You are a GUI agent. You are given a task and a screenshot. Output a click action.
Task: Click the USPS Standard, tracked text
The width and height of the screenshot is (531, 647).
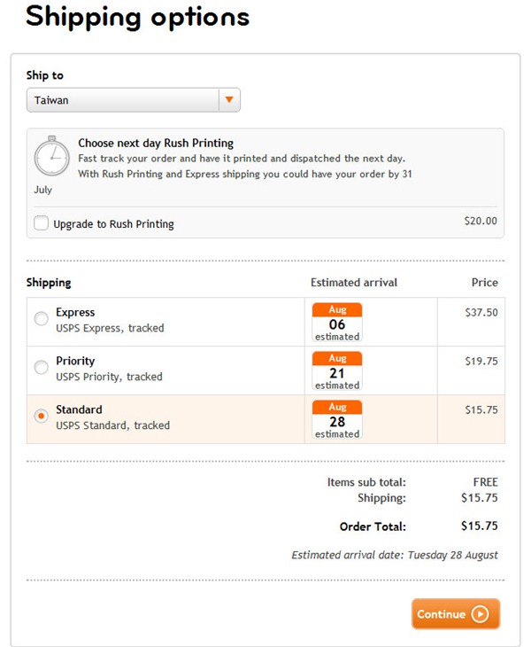tap(112, 425)
